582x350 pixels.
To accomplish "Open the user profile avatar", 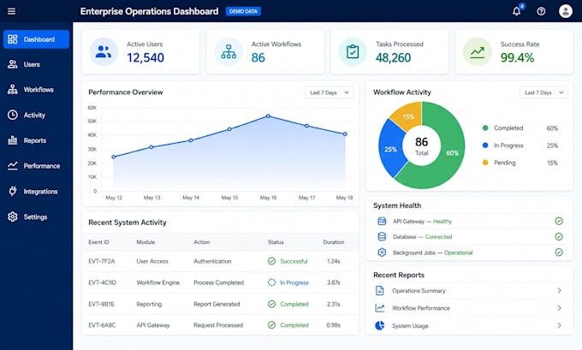I will pos(565,11).
